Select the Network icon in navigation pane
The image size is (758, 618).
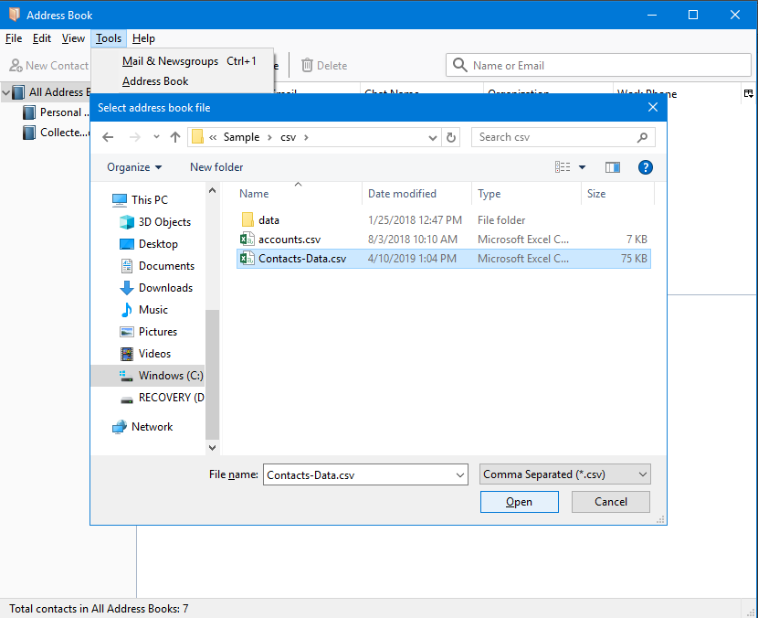[120, 427]
